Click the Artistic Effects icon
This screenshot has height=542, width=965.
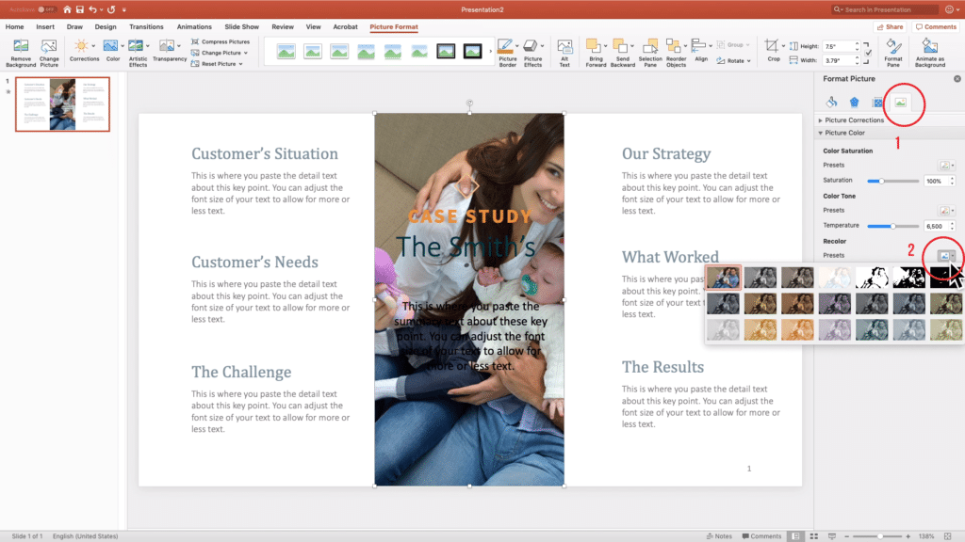(x=136, y=45)
